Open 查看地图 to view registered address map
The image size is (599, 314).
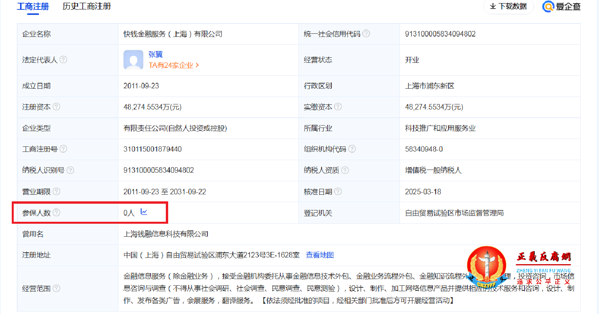(x=320, y=255)
